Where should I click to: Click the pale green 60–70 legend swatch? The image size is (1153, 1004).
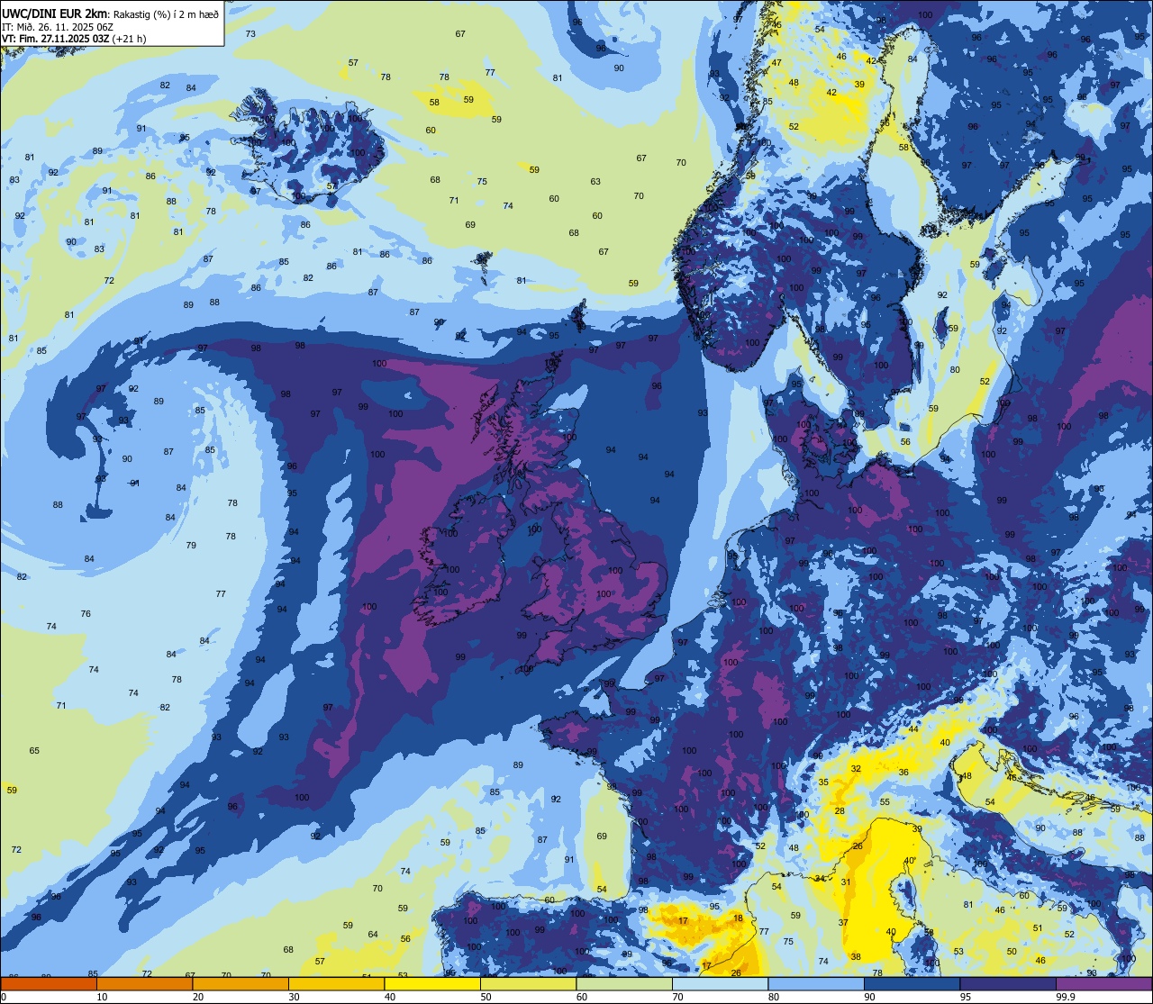coord(624,983)
